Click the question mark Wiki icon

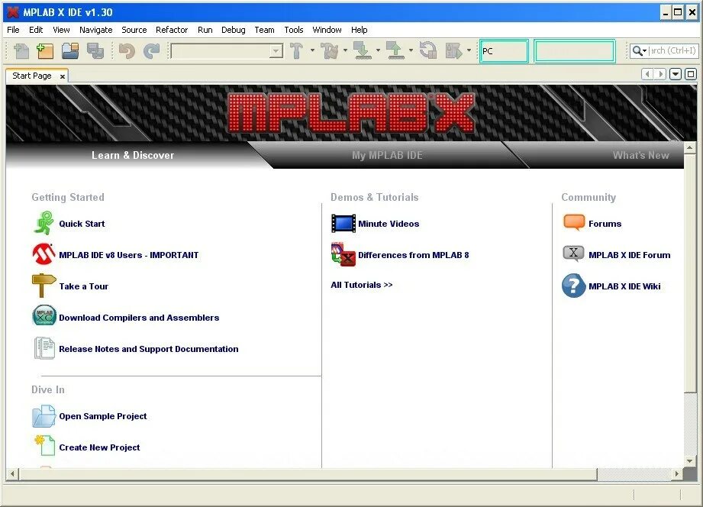tap(574, 286)
